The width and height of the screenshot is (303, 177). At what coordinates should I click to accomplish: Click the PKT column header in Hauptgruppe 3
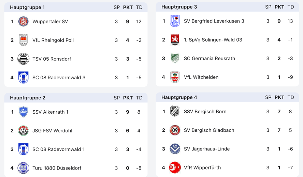(x=279, y=7)
